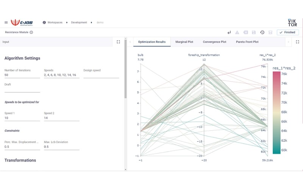Expand the Input panel to fullscreen
Image resolution: width=303 pixels, height=189 pixels.
click(x=118, y=42)
